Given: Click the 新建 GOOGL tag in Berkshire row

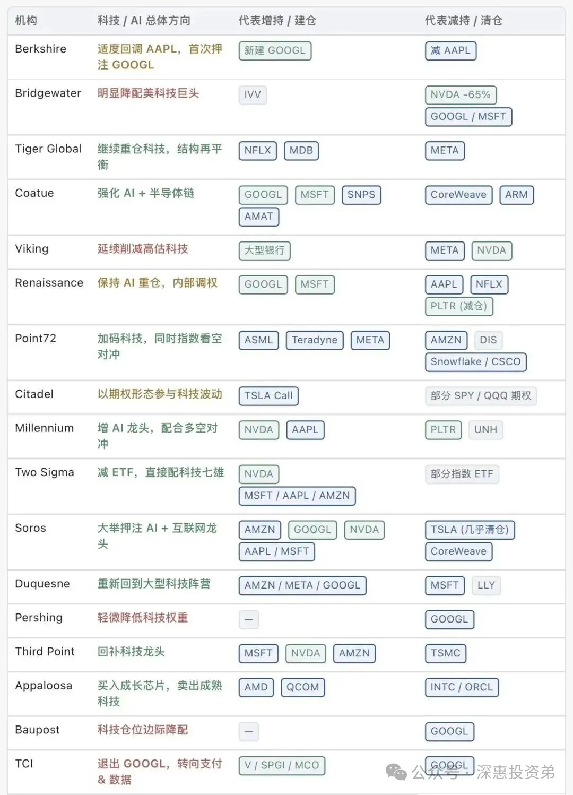Looking at the screenshot, I should pyautogui.click(x=275, y=51).
